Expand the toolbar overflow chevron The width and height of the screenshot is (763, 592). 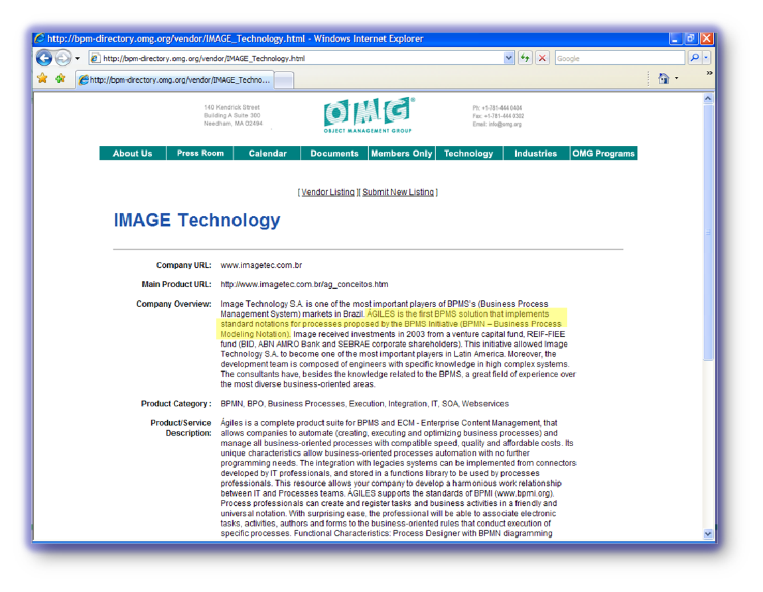click(709, 73)
